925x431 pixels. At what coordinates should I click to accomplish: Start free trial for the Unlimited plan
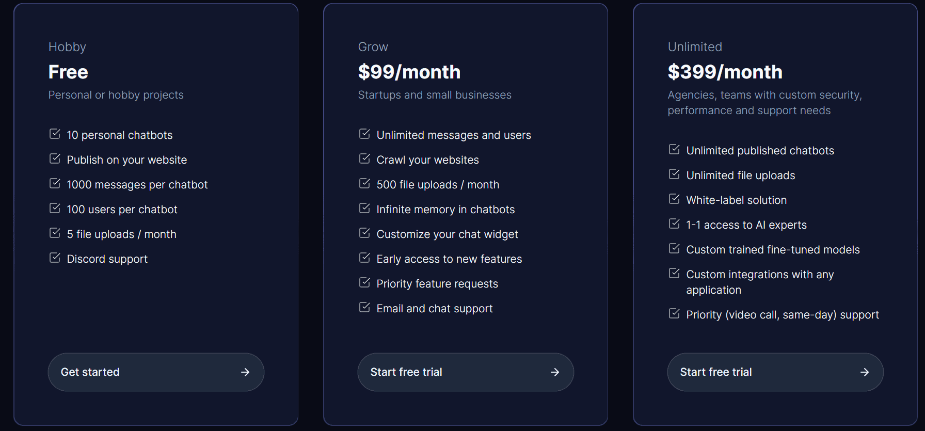tap(775, 372)
